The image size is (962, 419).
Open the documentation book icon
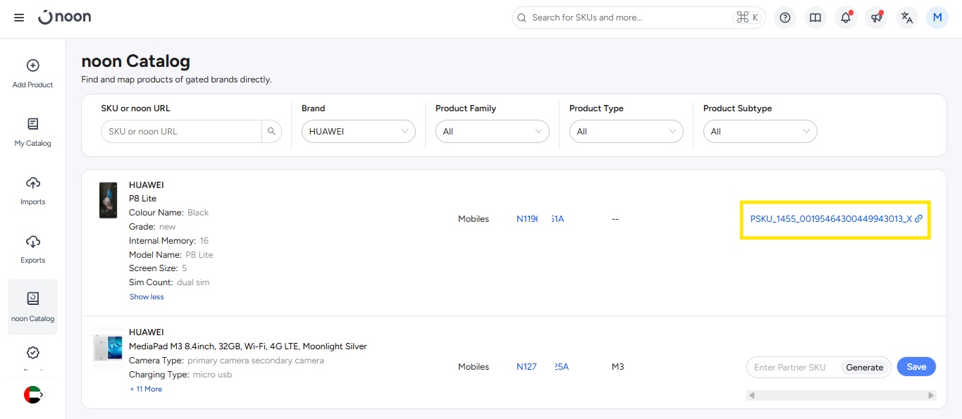click(815, 18)
